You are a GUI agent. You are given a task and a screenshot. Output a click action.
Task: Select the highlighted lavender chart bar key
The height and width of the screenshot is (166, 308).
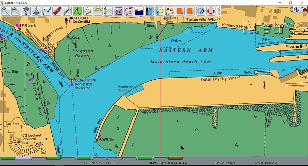point(23,158)
